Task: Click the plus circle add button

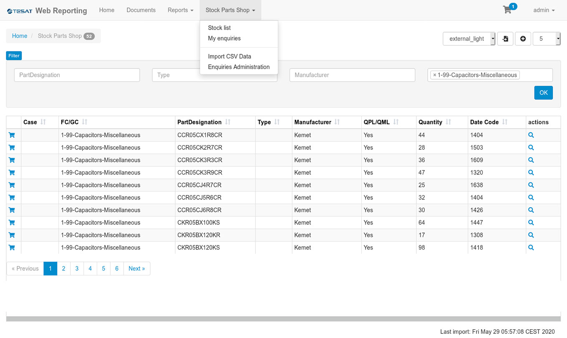Action: click(x=523, y=39)
